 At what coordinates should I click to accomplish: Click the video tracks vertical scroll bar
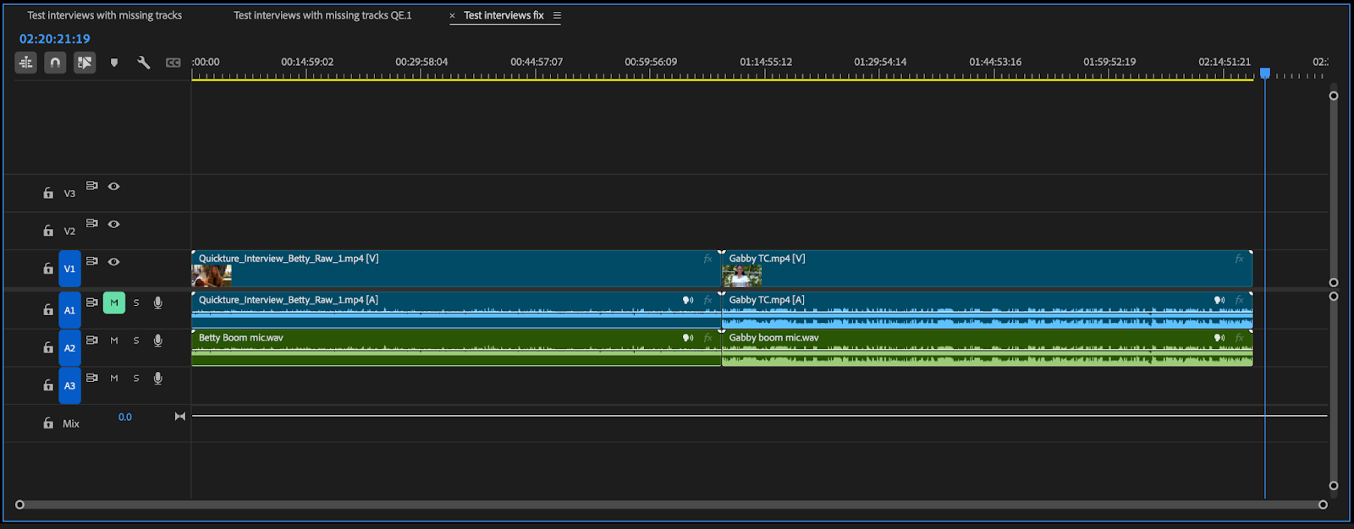coord(1334,189)
